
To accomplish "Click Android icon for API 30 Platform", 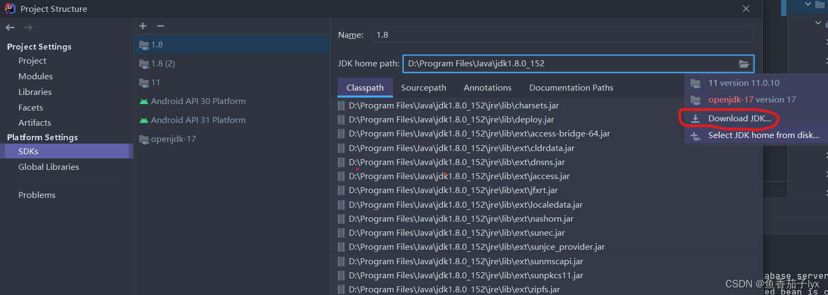I will (144, 101).
